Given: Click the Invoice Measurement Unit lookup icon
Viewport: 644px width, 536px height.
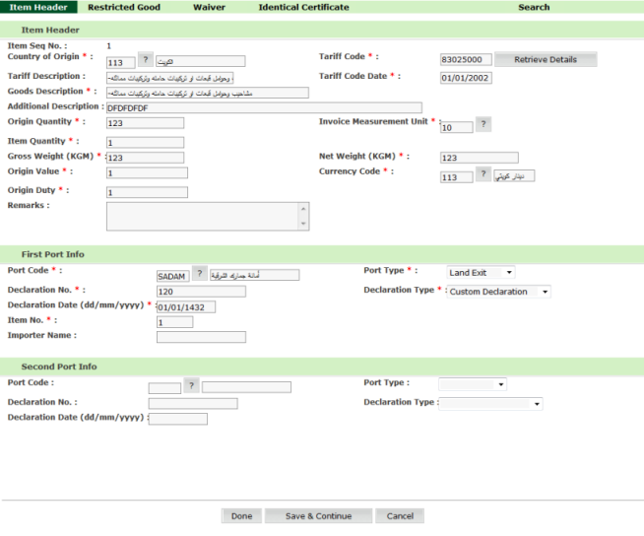Looking at the screenshot, I should click(483, 124).
